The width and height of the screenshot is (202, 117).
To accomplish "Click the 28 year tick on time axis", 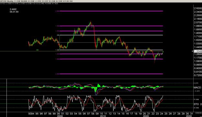I will coord(179,114).
